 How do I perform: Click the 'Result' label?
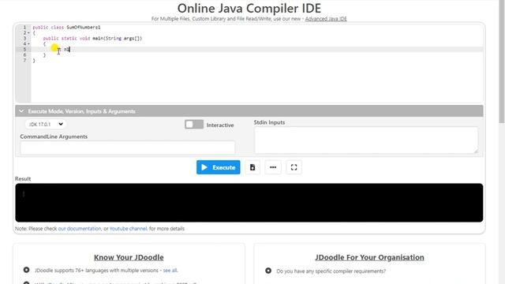click(x=23, y=179)
